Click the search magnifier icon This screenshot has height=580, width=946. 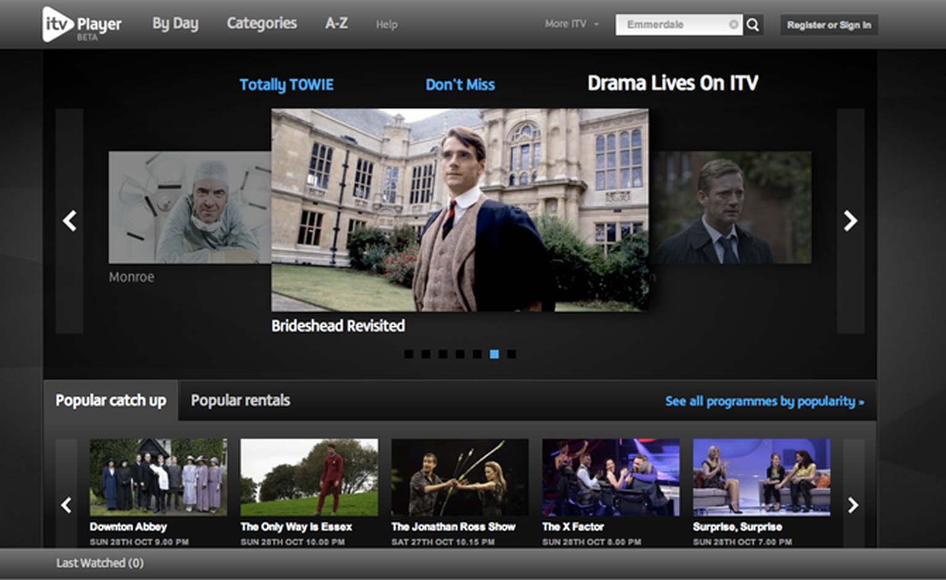click(x=753, y=25)
